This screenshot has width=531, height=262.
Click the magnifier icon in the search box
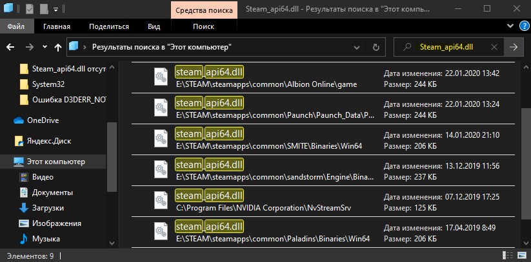[x=407, y=47]
